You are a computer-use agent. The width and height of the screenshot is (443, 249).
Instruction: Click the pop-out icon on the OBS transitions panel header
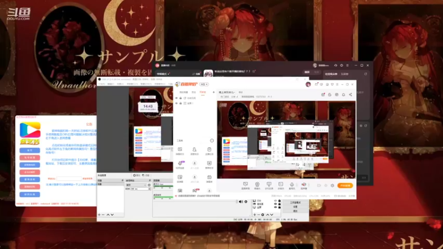point(150,180)
